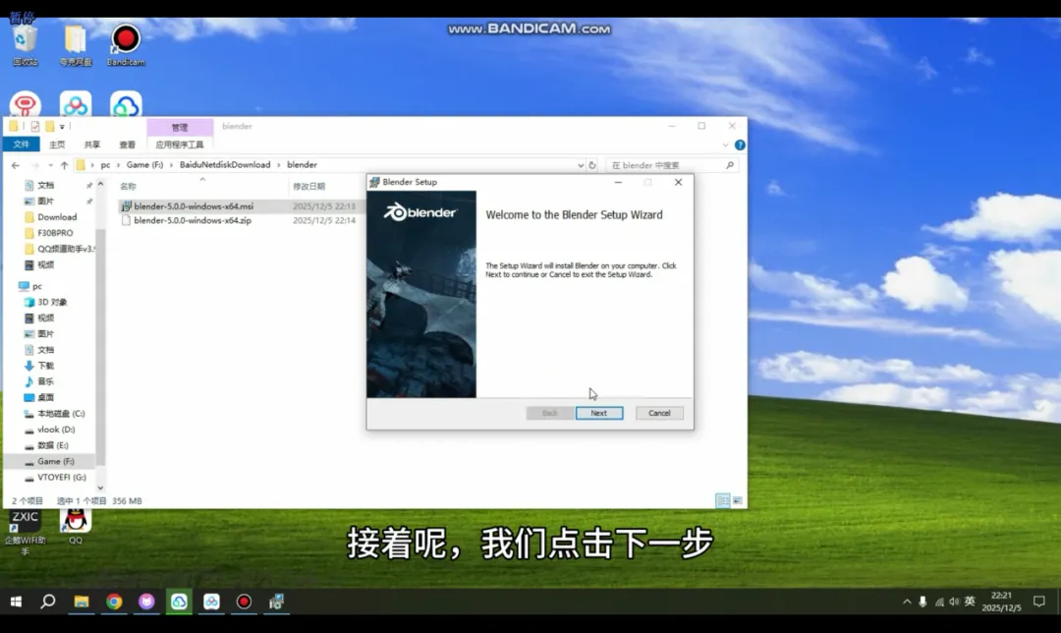The image size is (1061, 633).
Task: Open the 共享 ribbon tab
Action: point(92,144)
